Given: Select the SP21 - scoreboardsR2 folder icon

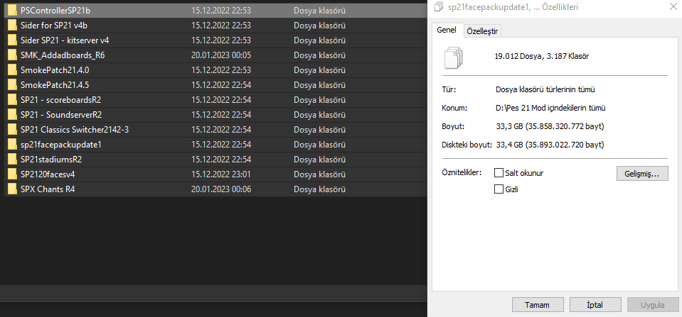Looking at the screenshot, I should click(12, 100).
